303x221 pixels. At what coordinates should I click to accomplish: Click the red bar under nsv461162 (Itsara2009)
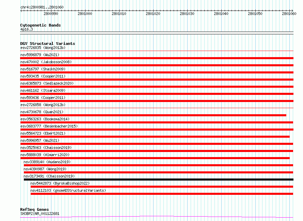[157, 94]
